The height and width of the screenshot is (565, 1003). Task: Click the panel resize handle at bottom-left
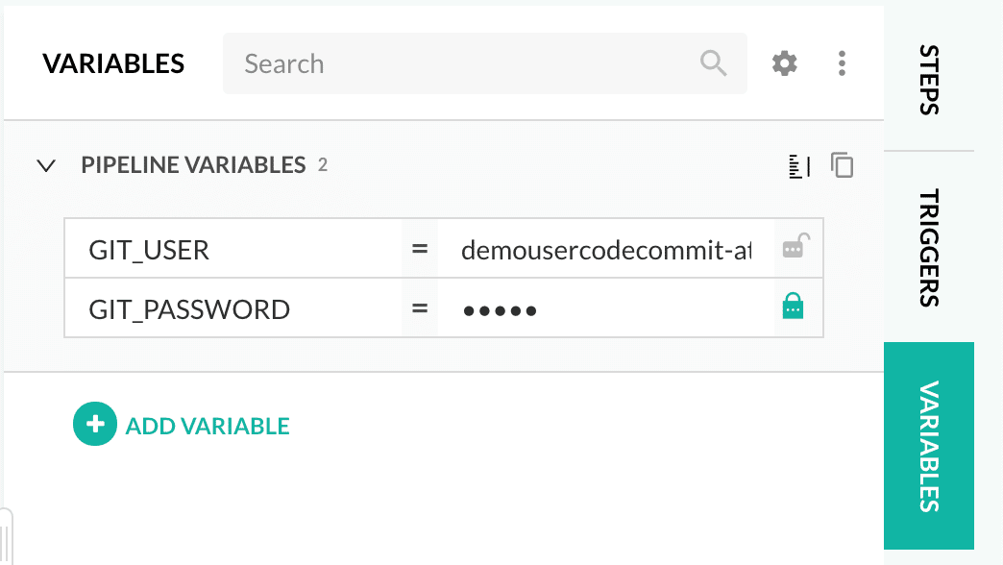tap(7, 536)
